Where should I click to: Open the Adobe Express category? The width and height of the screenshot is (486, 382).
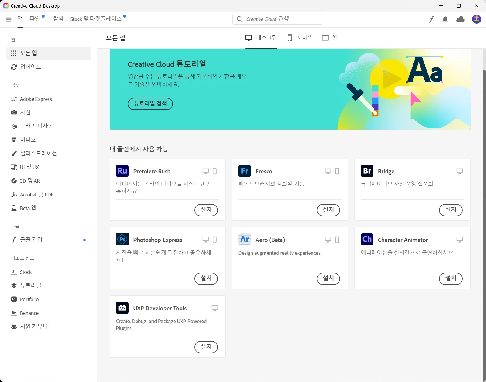(49, 99)
